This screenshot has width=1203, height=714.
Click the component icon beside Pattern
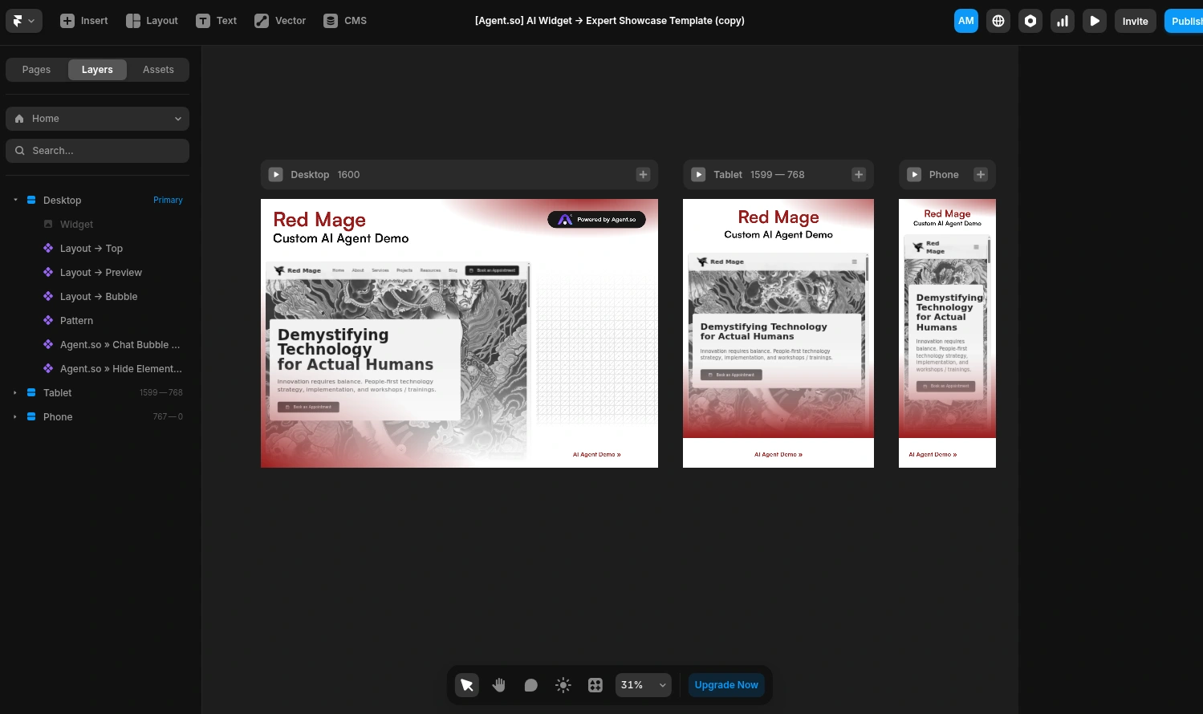(x=48, y=320)
